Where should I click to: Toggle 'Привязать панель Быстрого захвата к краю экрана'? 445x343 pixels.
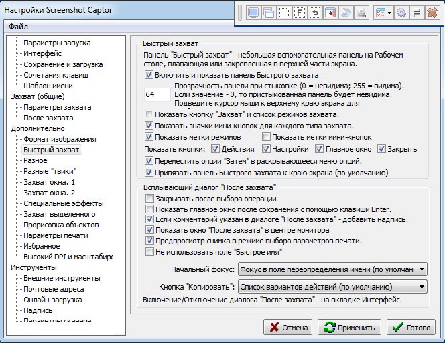[149, 173]
